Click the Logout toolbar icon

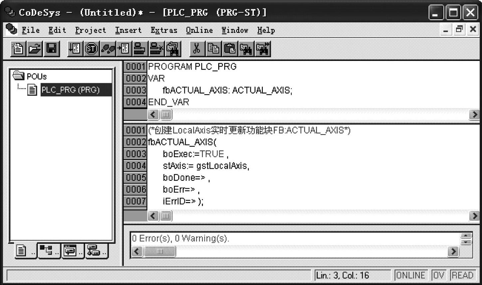[156, 49]
